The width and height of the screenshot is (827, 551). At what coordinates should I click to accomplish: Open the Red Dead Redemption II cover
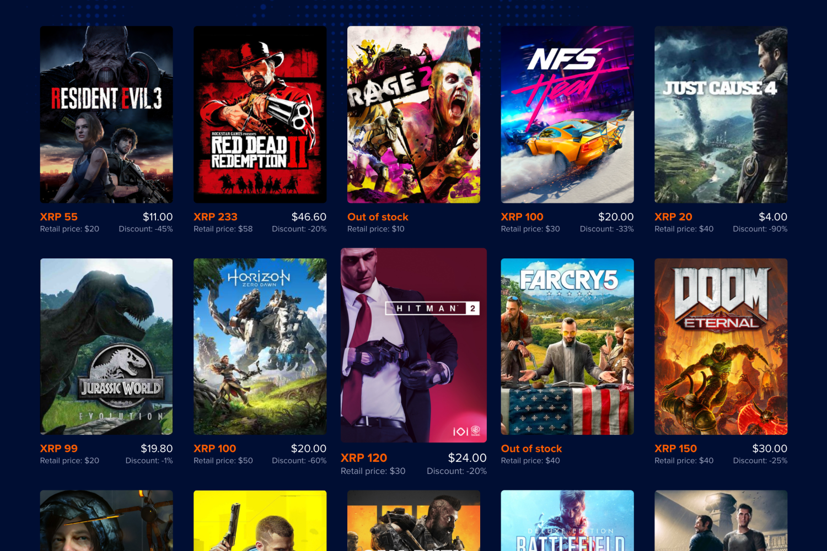(x=260, y=115)
